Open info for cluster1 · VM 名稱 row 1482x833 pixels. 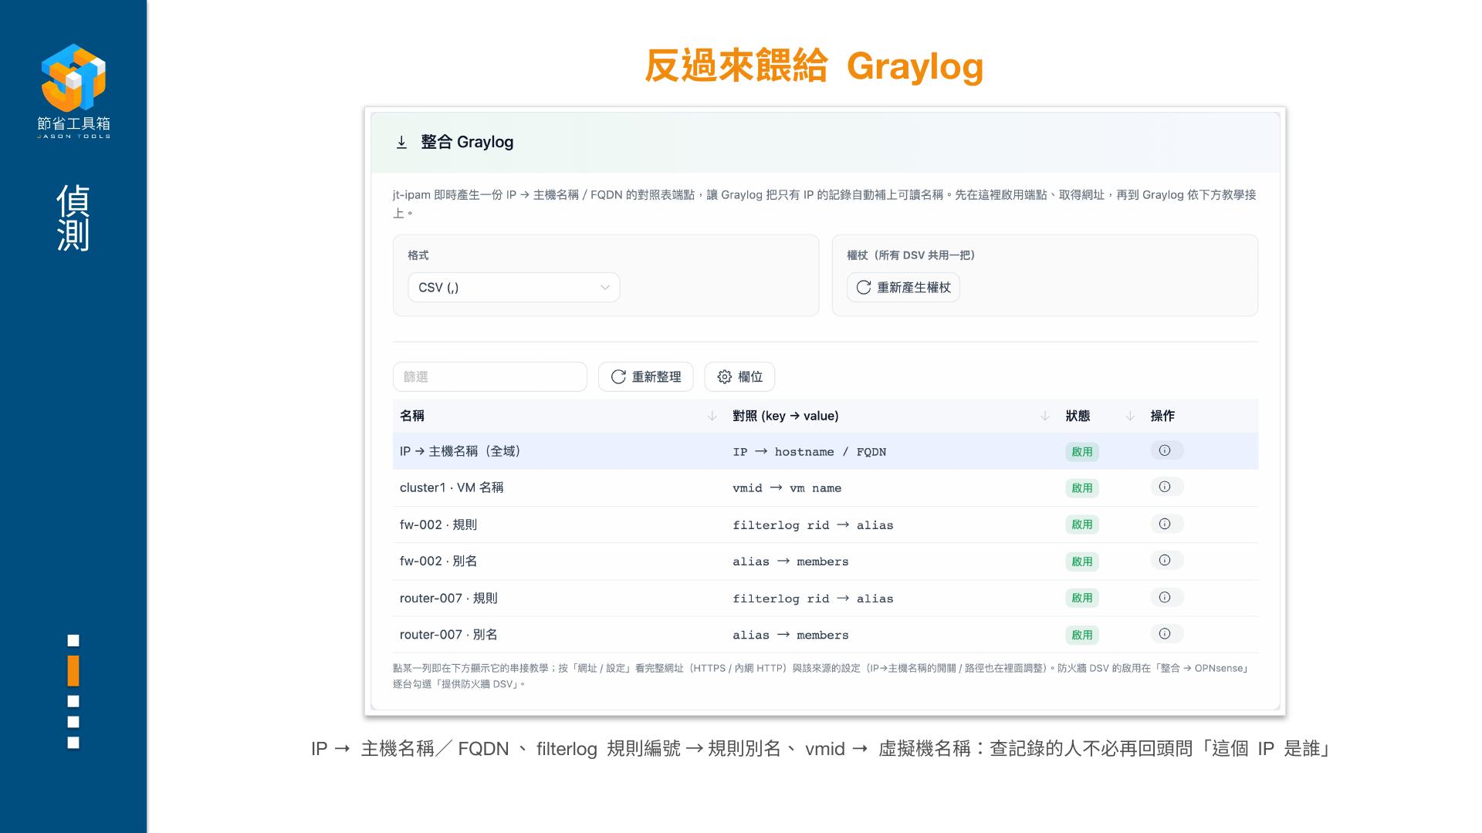[x=1166, y=487]
